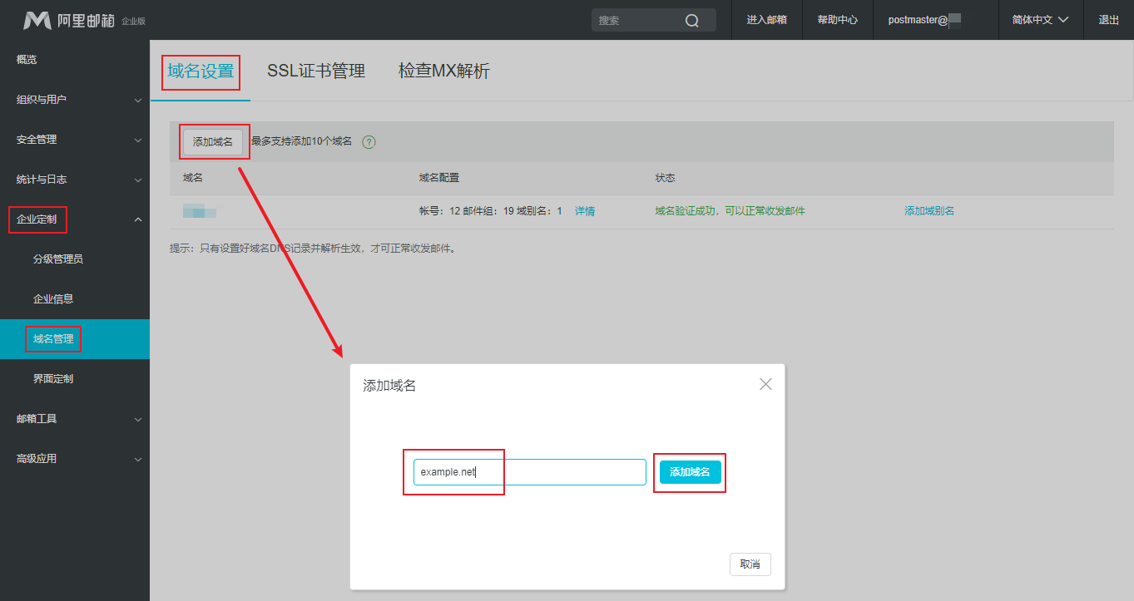Open 分级管理员 in the sidebar
1134x601 pixels.
(75, 259)
